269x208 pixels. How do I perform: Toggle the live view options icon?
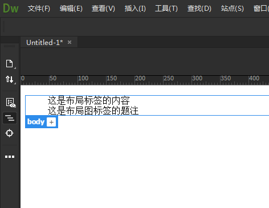tap(10, 103)
